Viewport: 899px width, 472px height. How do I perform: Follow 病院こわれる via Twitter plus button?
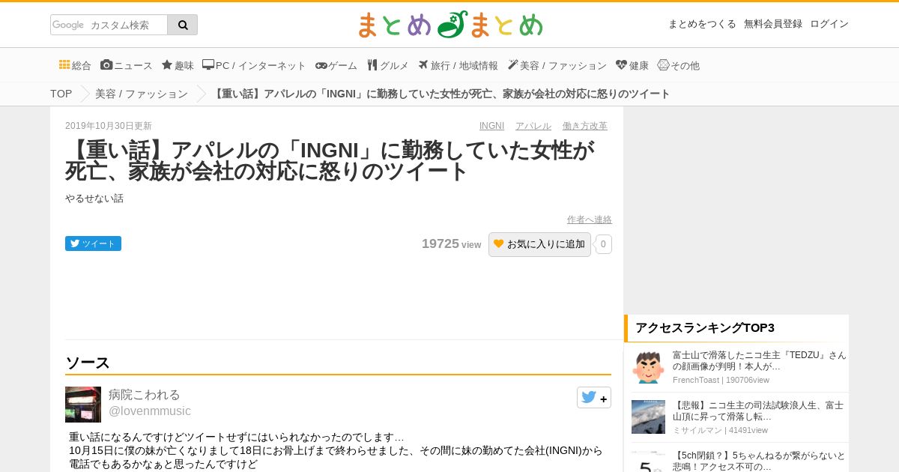594,398
